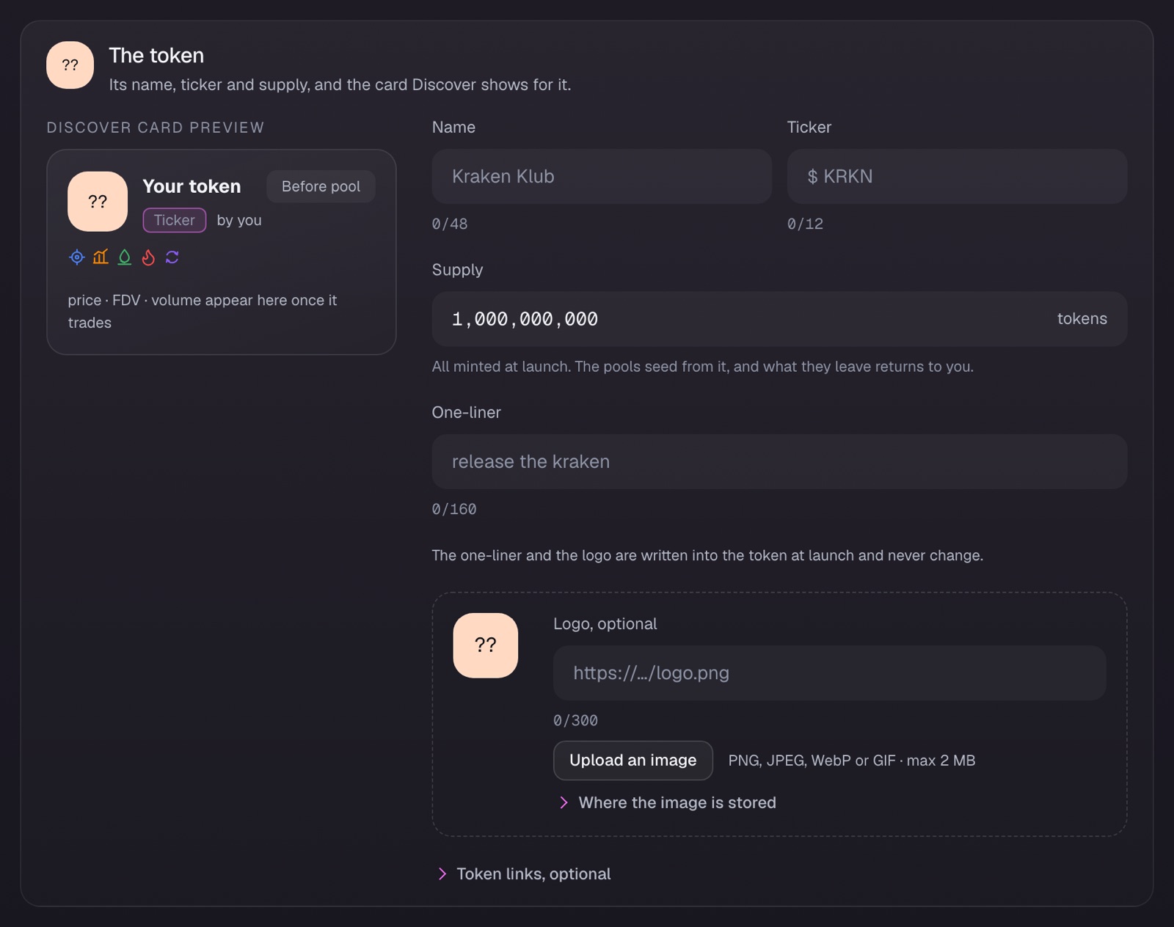Click the purple refresh arrows icon
This screenshot has height=927, width=1174.
click(172, 257)
